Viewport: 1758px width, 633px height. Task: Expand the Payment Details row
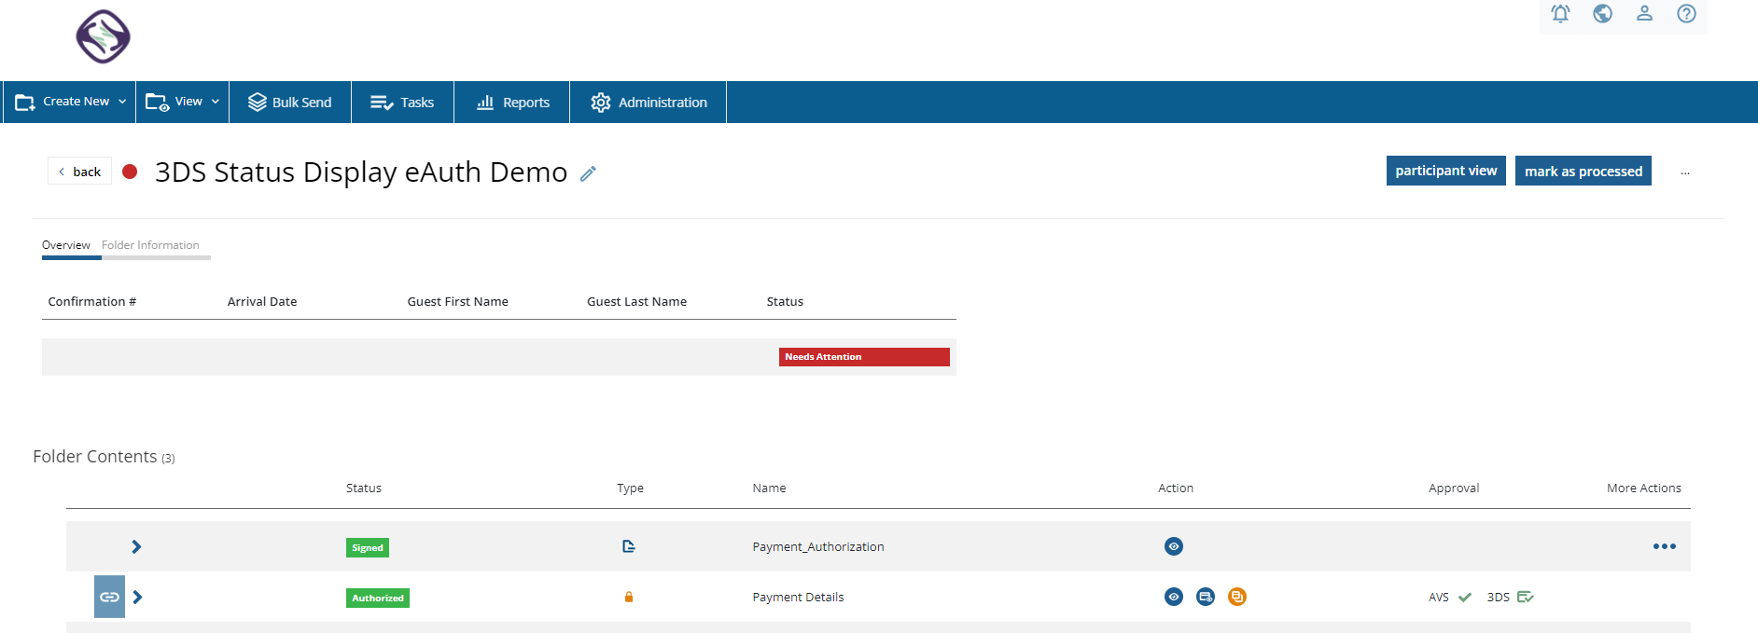pos(137,597)
